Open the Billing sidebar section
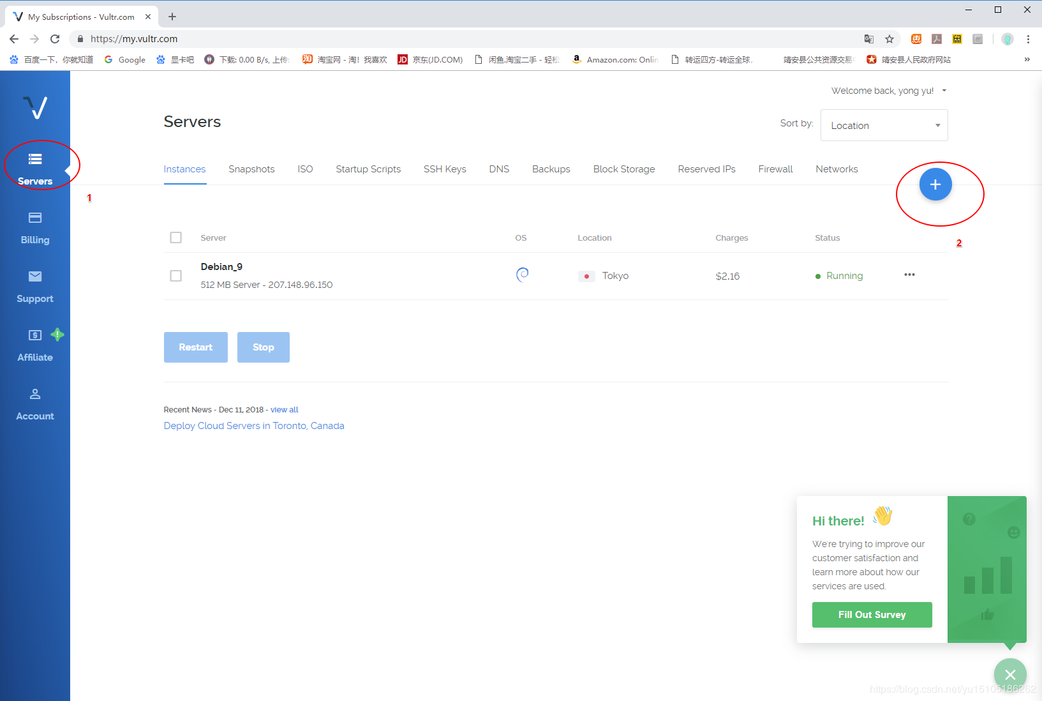Screen dimensions: 1042x701 (35, 227)
